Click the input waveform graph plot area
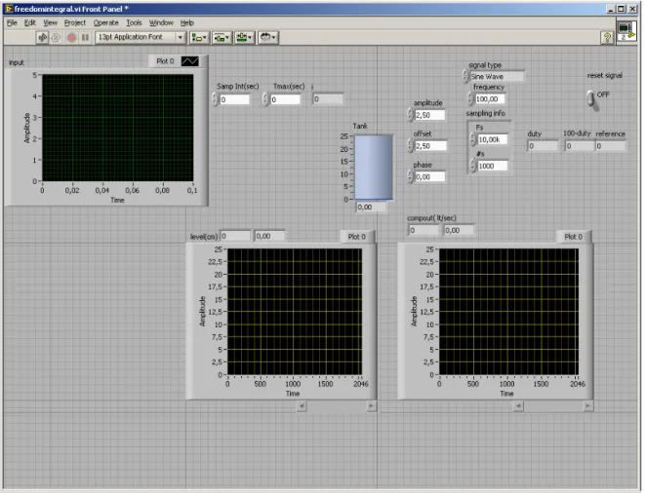This screenshot has height=493, width=645. click(118, 128)
